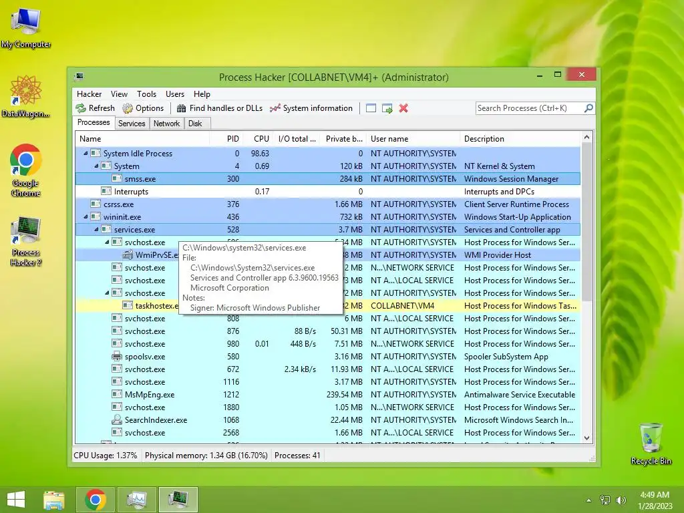
Task: Click the red X terminate icon
Action: pos(403,108)
